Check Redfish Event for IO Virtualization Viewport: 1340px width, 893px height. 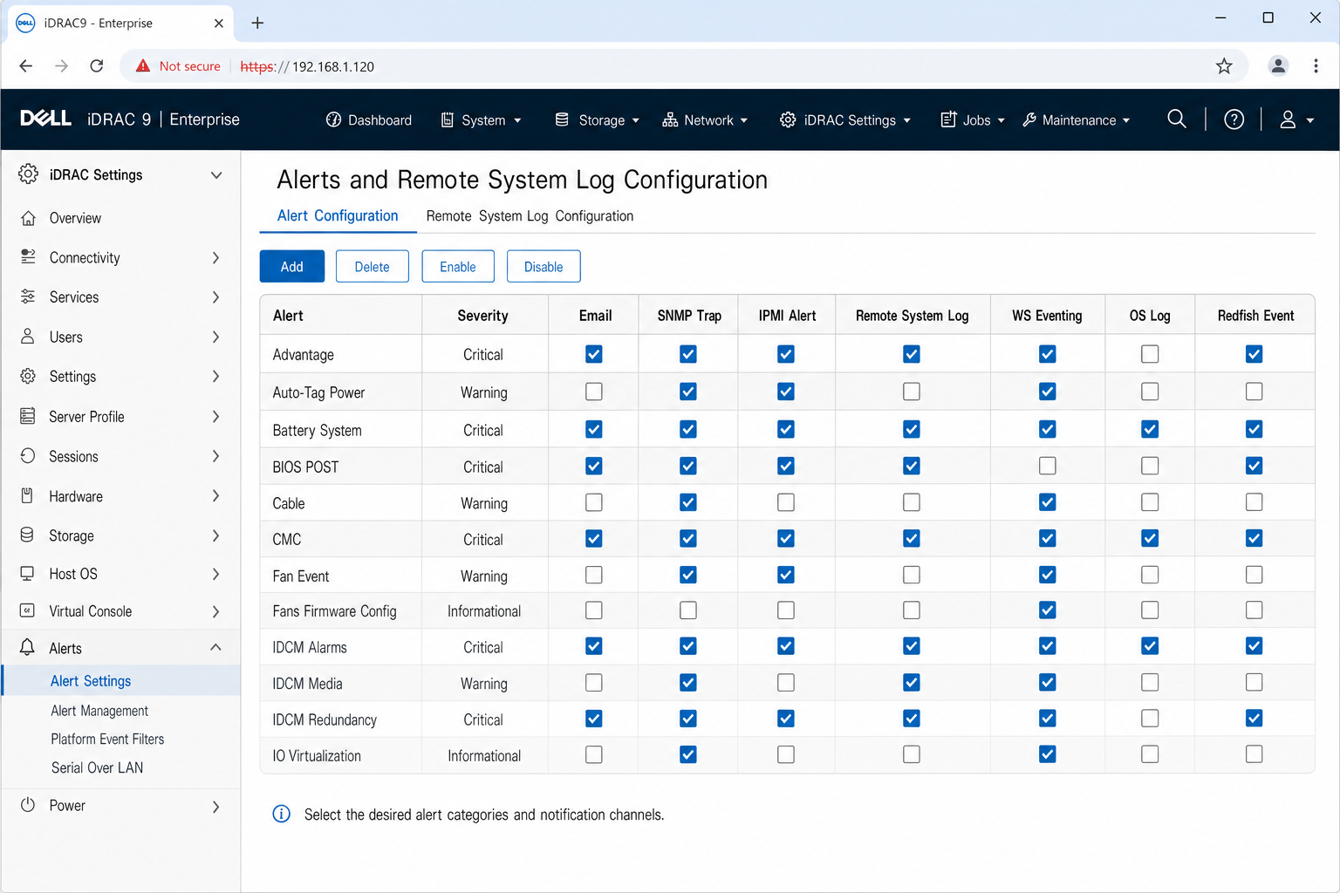[1255, 754]
